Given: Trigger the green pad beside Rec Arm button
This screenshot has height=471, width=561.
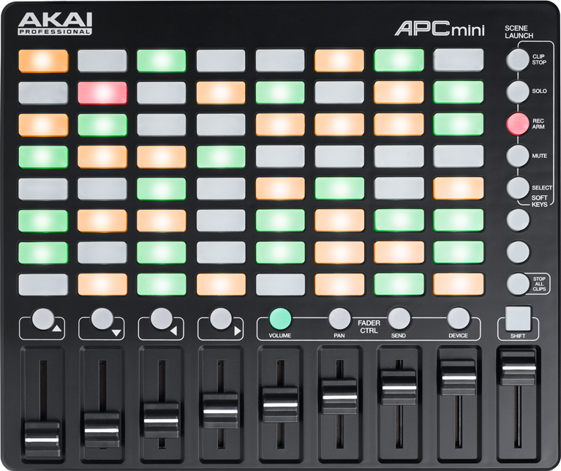Looking at the screenshot, I should click(x=459, y=124).
